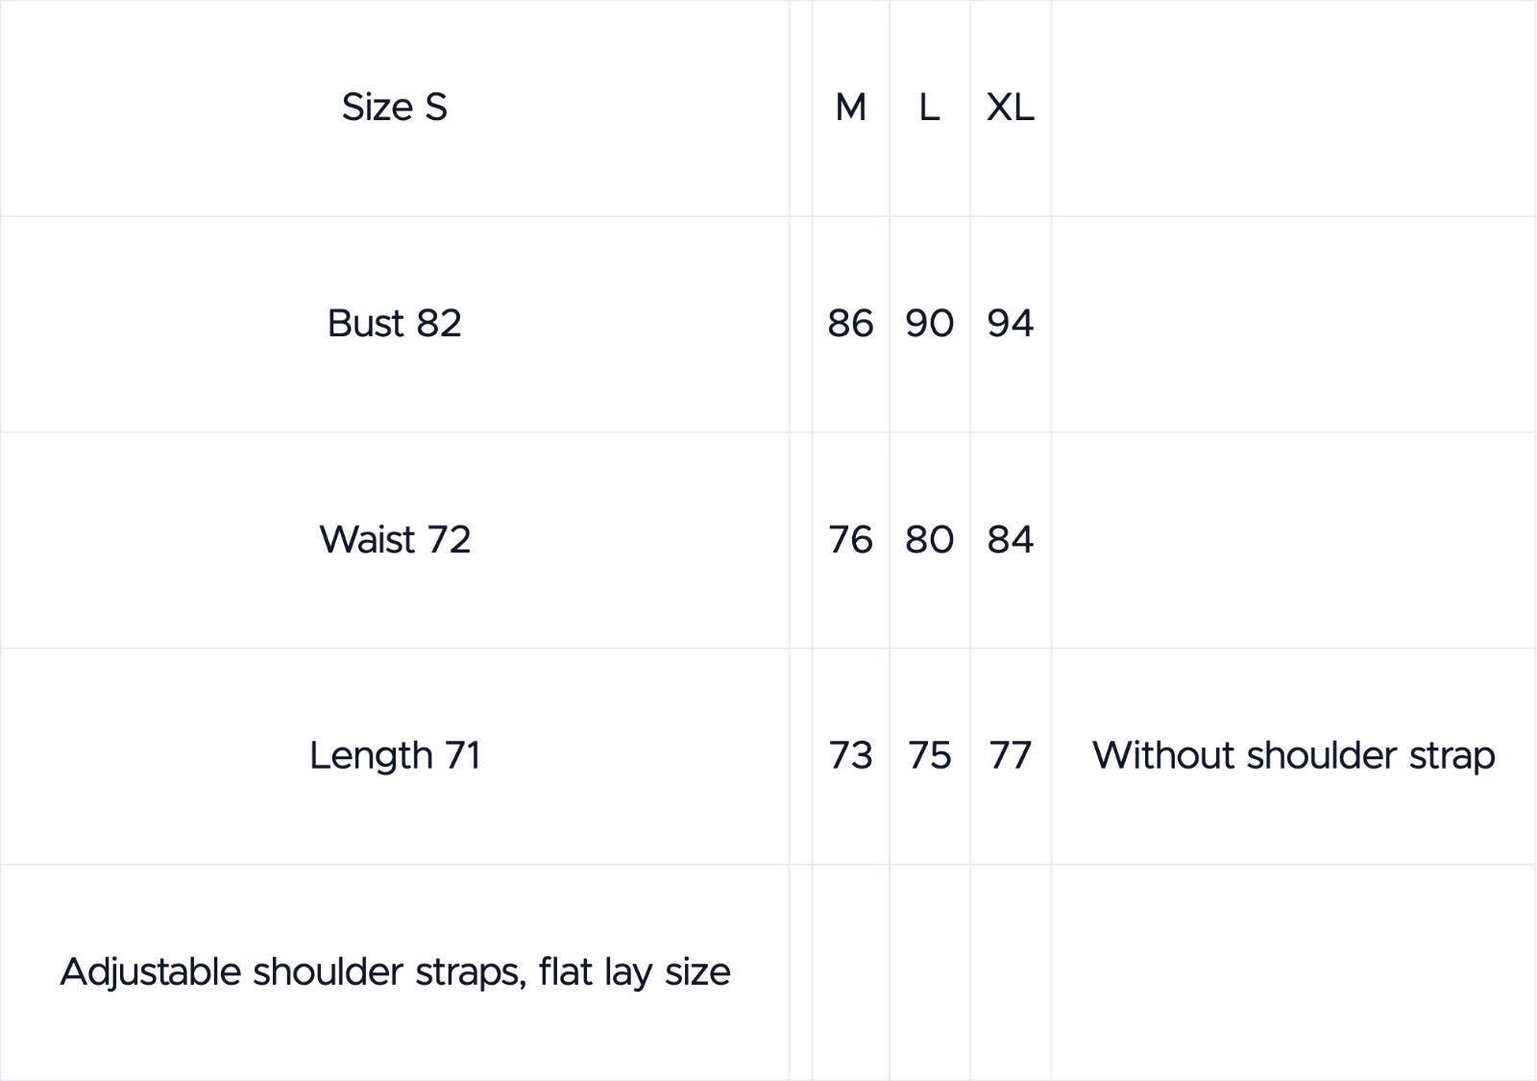
Task: Click the length value 73 cell
Action: click(850, 756)
